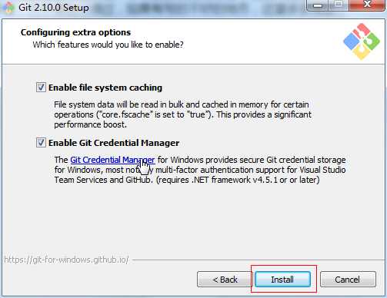Uncheck Enable file system caching checkbox
The height and width of the screenshot is (298, 387).
click(41, 88)
